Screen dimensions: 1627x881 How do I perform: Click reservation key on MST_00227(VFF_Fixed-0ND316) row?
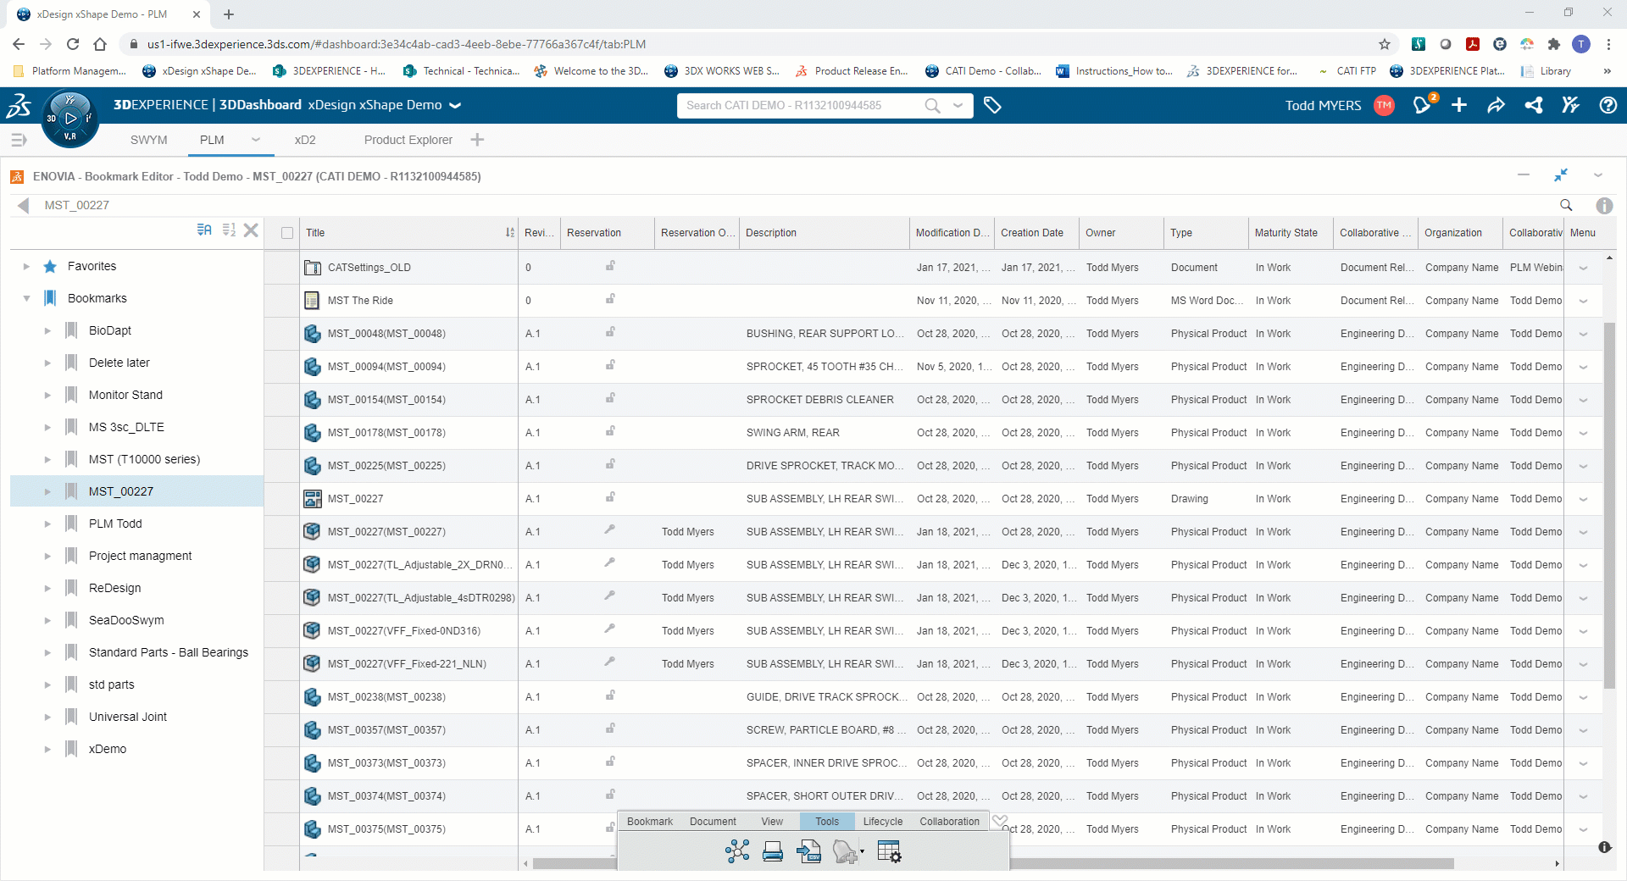[x=609, y=629]
